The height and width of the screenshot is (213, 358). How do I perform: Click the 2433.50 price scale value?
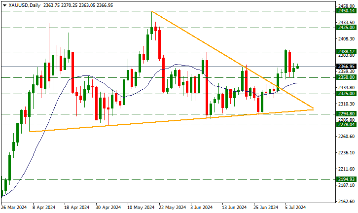(346, 22)
